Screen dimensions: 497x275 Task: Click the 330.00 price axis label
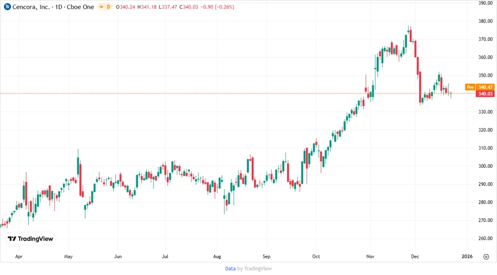485,112
